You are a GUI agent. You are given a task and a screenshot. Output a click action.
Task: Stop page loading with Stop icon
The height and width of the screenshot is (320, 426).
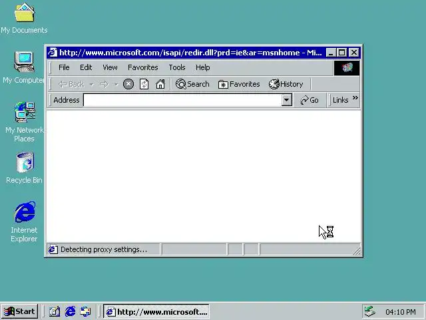[x=128, y=84]
